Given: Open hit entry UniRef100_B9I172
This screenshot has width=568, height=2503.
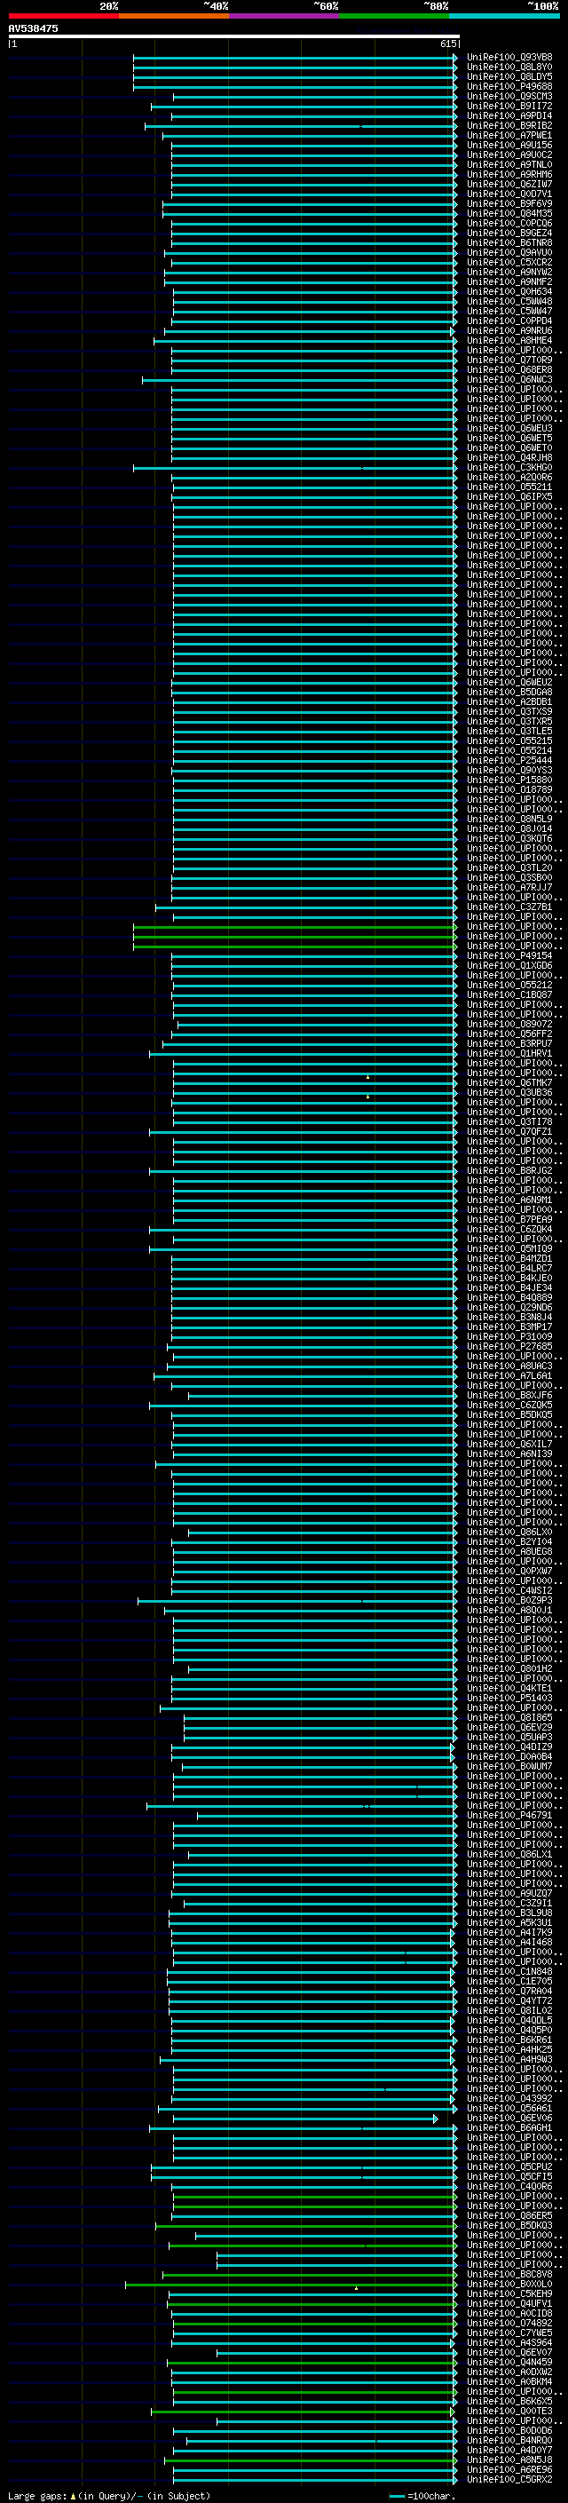Looking at the screenshot, I should 509,106.
